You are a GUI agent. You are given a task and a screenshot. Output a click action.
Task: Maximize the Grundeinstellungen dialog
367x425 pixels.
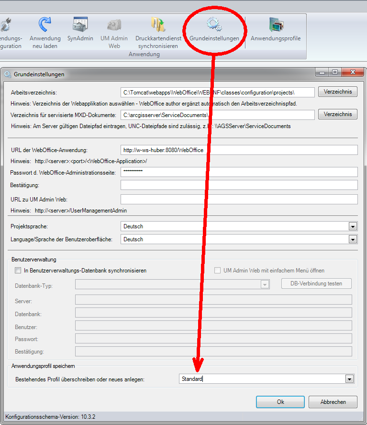(335, 72)
